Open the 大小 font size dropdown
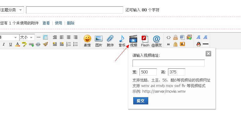 27,37
